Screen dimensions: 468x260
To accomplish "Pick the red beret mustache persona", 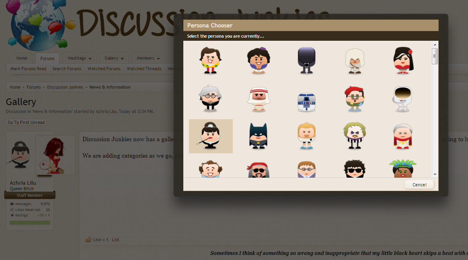I will (x=355, y=99).
